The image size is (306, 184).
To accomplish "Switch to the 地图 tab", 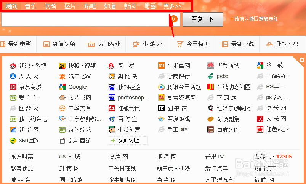I will coord(150,6).
